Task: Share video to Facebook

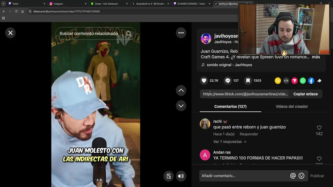Action: 311,81
